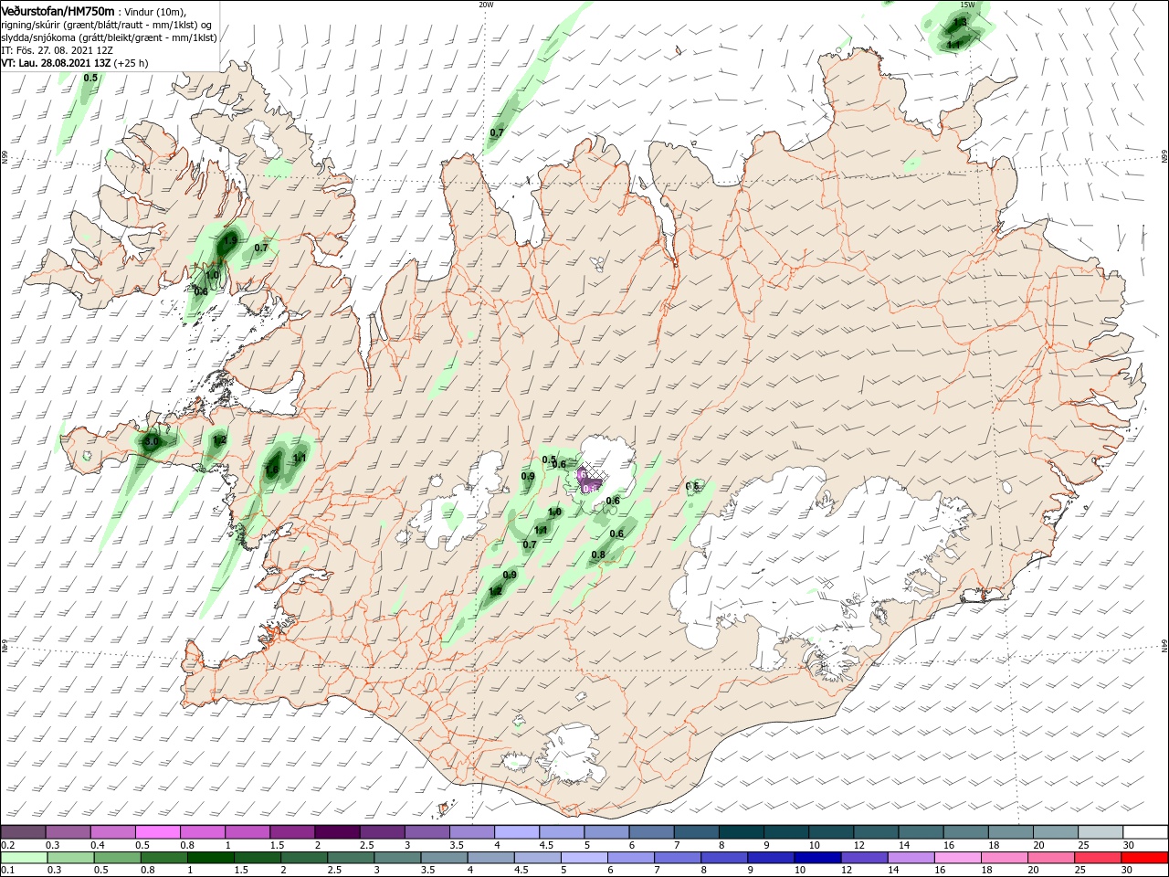Select the 8 blue swatch in lower legend row

pyautogui.click(x=725, y=858)
